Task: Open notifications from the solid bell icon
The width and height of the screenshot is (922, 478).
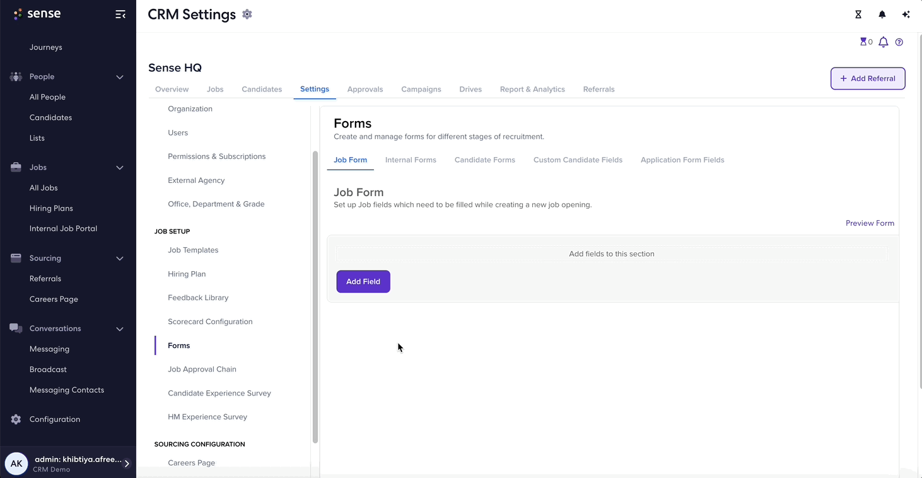Action: click(x=882, y=15)
